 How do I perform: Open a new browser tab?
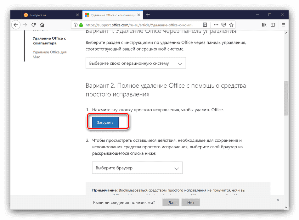click(x=148, y=15)
